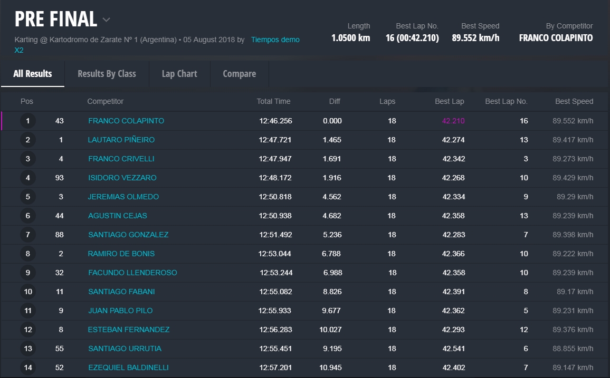Open the Tiempos demo organizer link

pyautogui.click(x=275, y=40)
